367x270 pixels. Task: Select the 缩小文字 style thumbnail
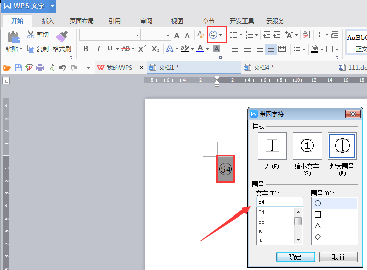(307, 146)
